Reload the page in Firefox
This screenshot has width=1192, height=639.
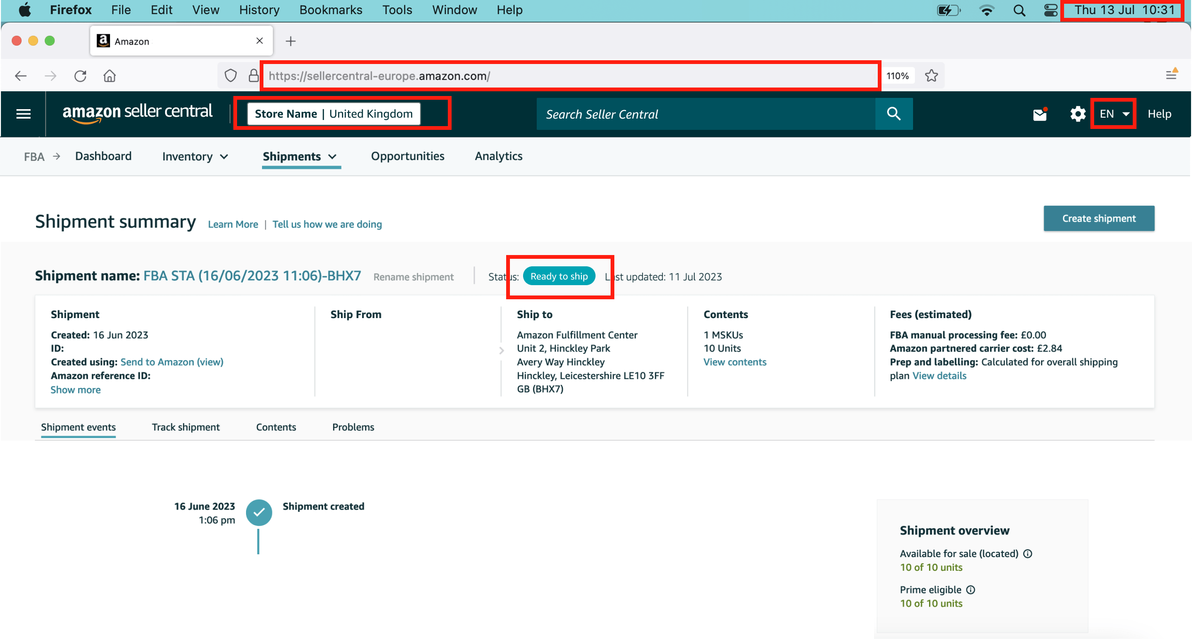[80, 76]
